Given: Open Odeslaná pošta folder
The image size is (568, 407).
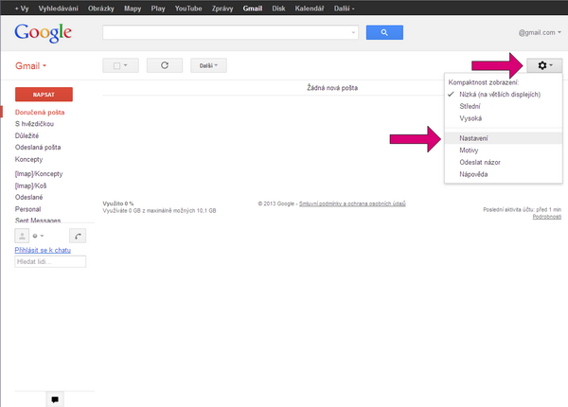Looking at the screenshot, I should pyautogui.click(x=38, y=148).
